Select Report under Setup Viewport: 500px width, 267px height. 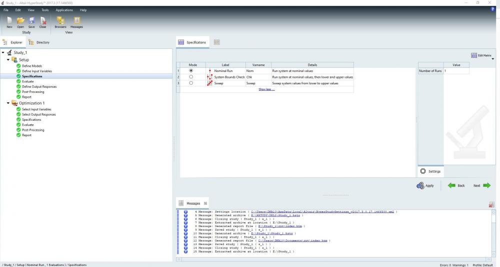pos(27,97)
